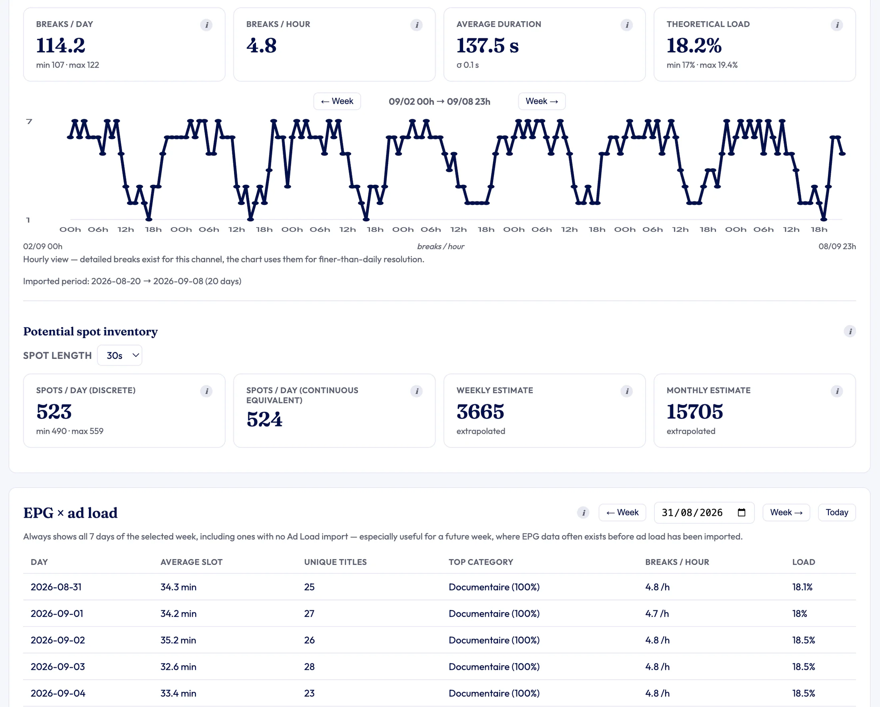
Task: Open the Spot Length 30s dropdown
Action: pos(120,355)
